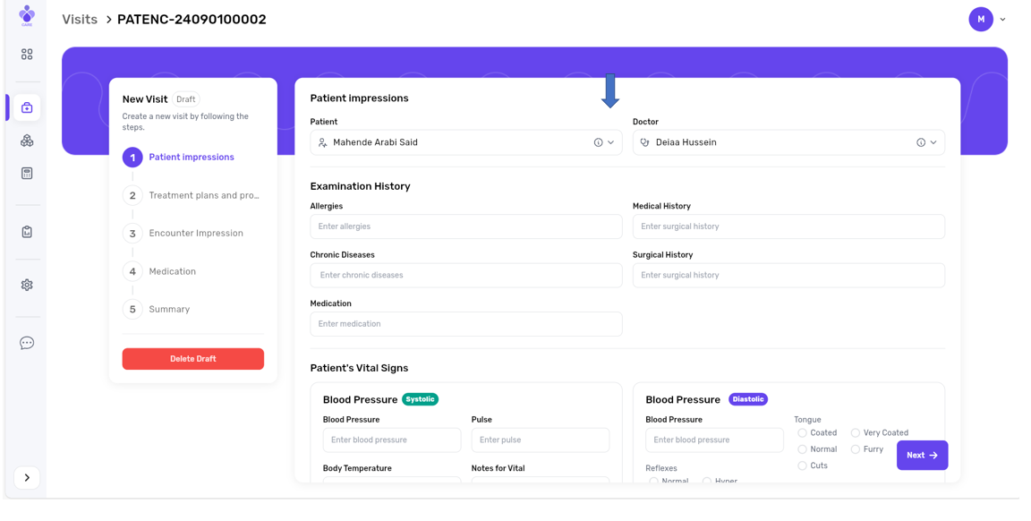Open the user account menu chevron
This screenshot has height=521, width=1031.
click(1002, 20)
